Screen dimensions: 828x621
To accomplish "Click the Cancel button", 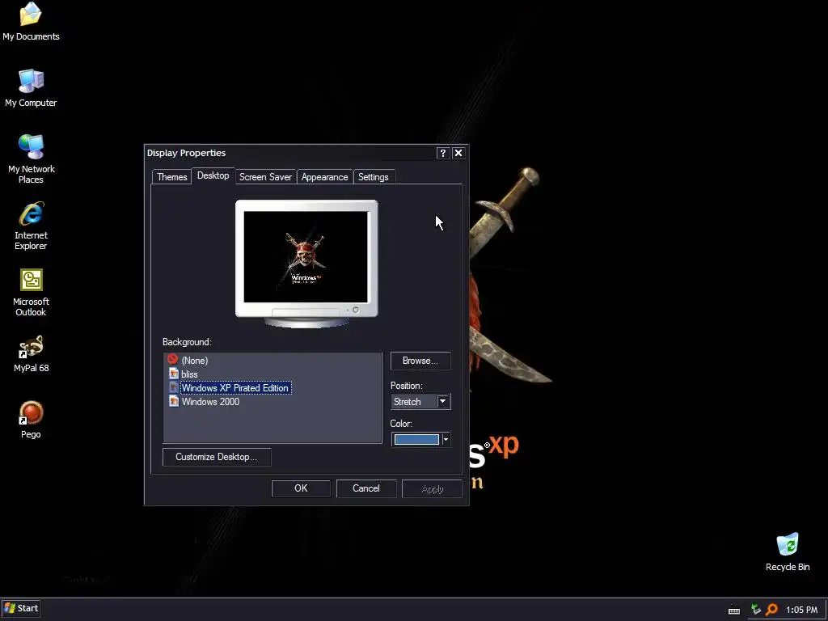I will [366, 488].
